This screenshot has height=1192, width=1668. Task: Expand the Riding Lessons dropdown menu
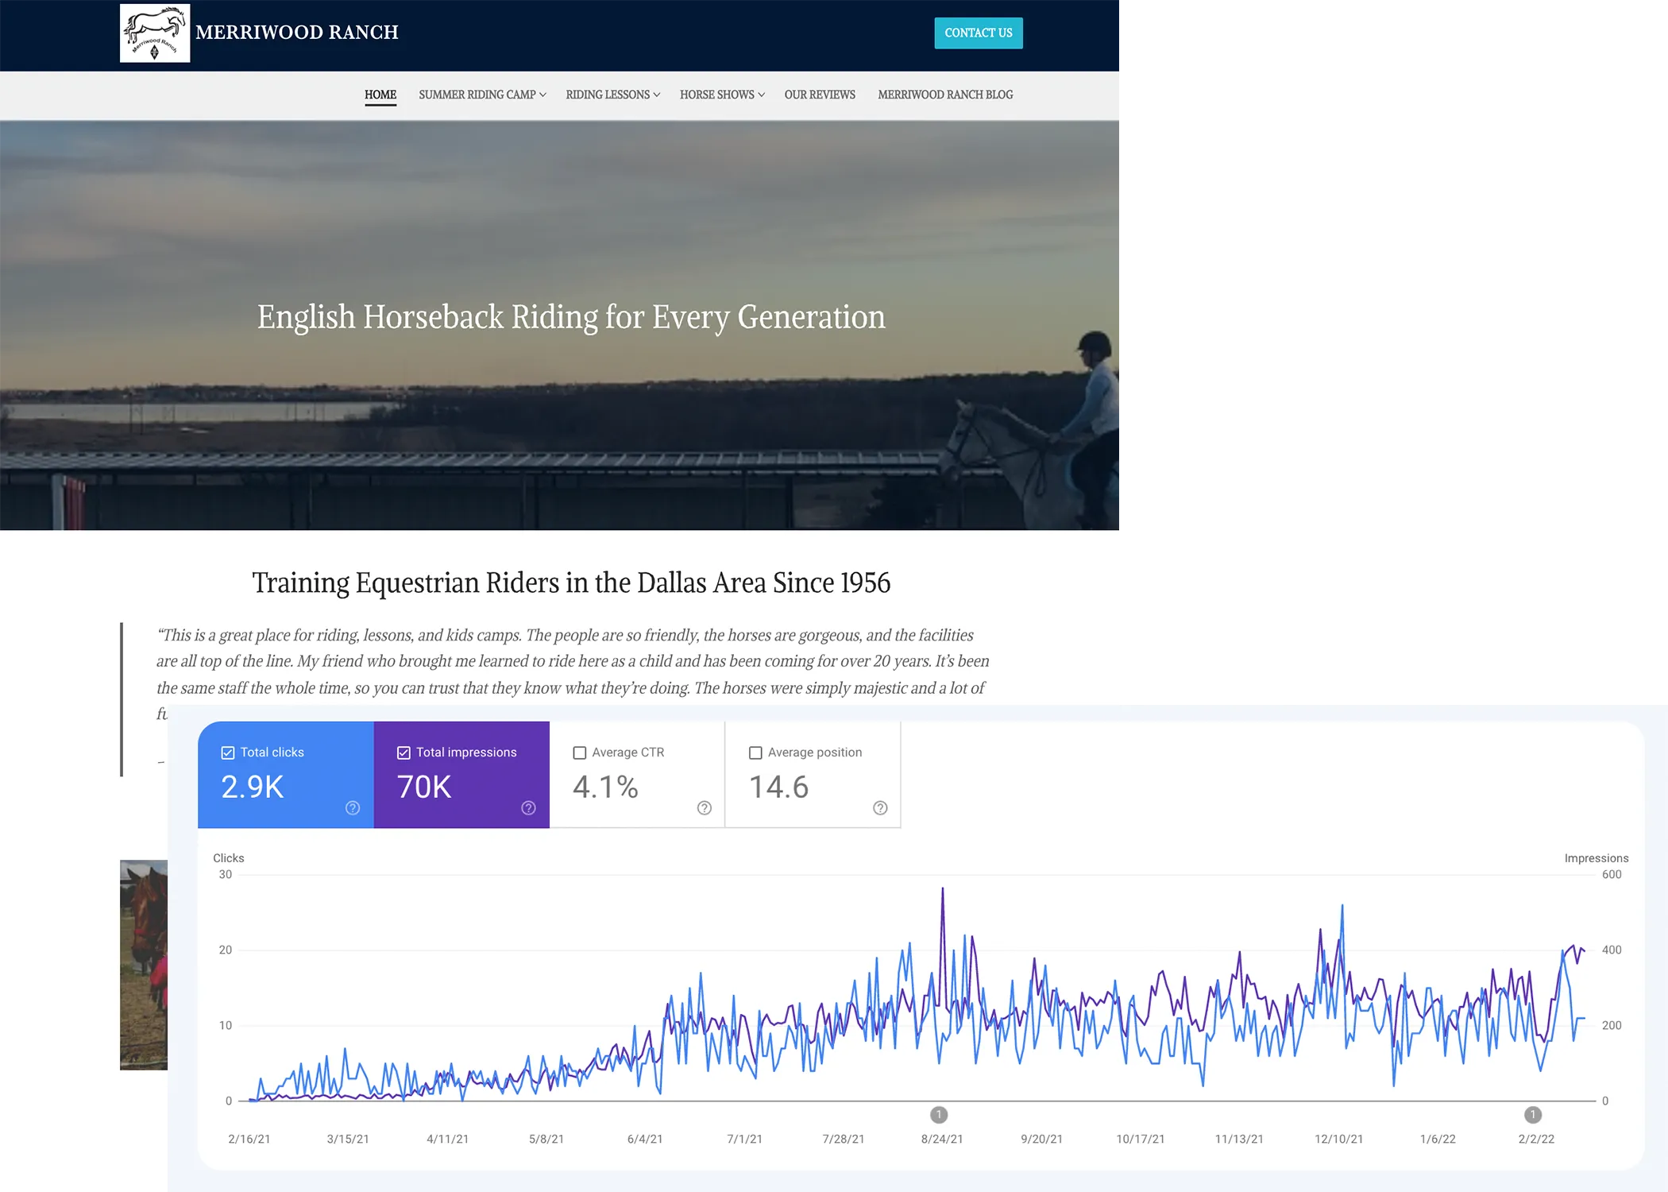tap(613, 95)
